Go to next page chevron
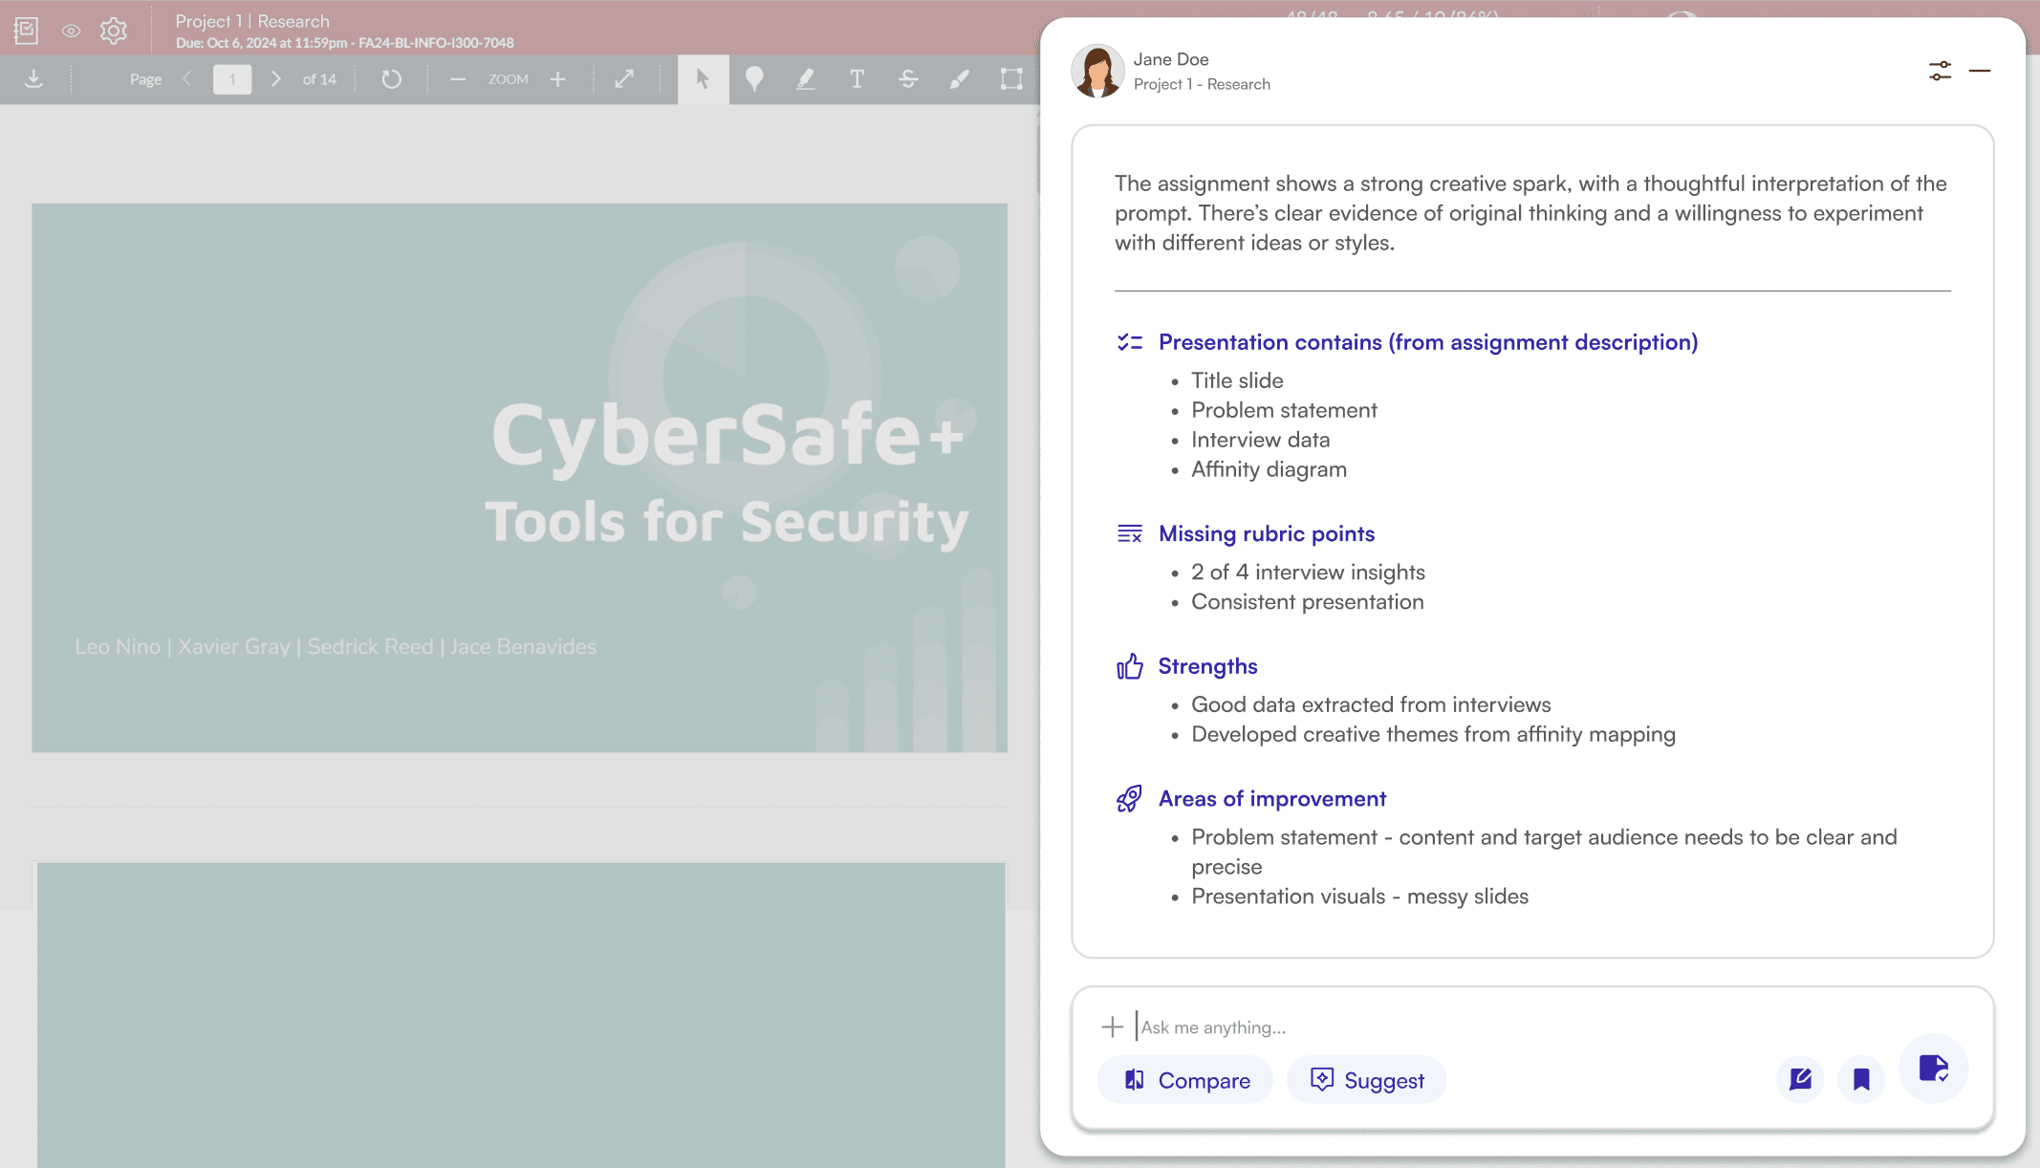Screen dimensions: 2040x1168 [276, 79]
